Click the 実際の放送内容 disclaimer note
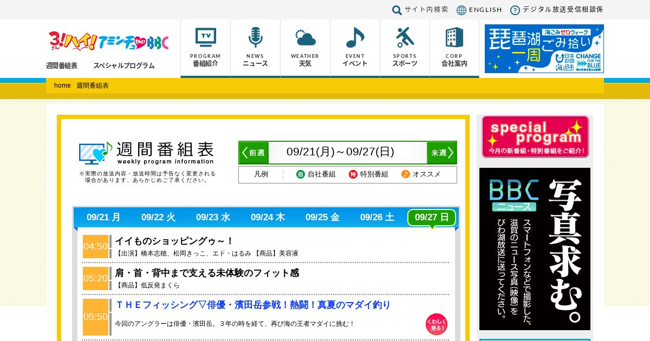Screen dimensions: 650x341 147,177
